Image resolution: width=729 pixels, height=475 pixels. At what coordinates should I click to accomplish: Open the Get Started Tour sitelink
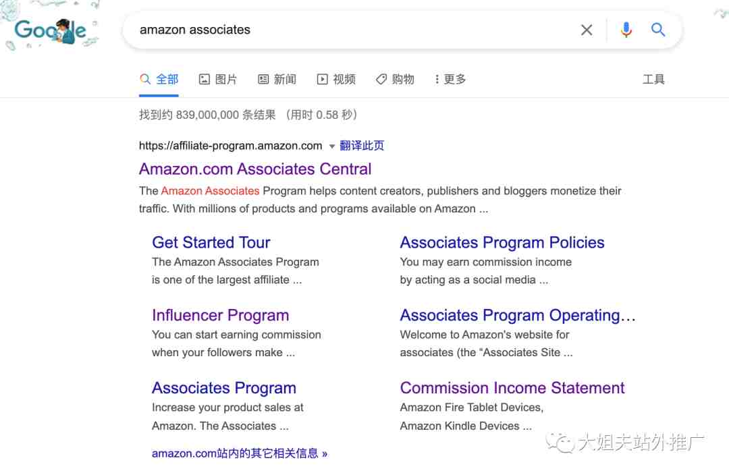[x=211, y=242]
